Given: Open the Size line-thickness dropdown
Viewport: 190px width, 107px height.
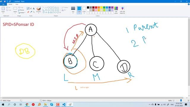Looking at the screenshot, I should tap(73, 10).
